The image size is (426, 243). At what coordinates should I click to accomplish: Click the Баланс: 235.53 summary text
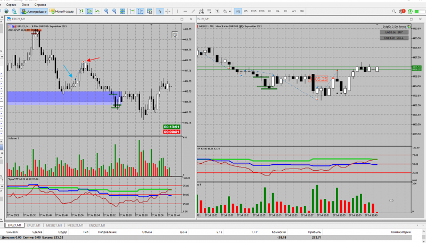coord(53,237)
